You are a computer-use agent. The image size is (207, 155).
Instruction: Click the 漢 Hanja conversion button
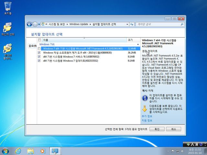point(197,145)
